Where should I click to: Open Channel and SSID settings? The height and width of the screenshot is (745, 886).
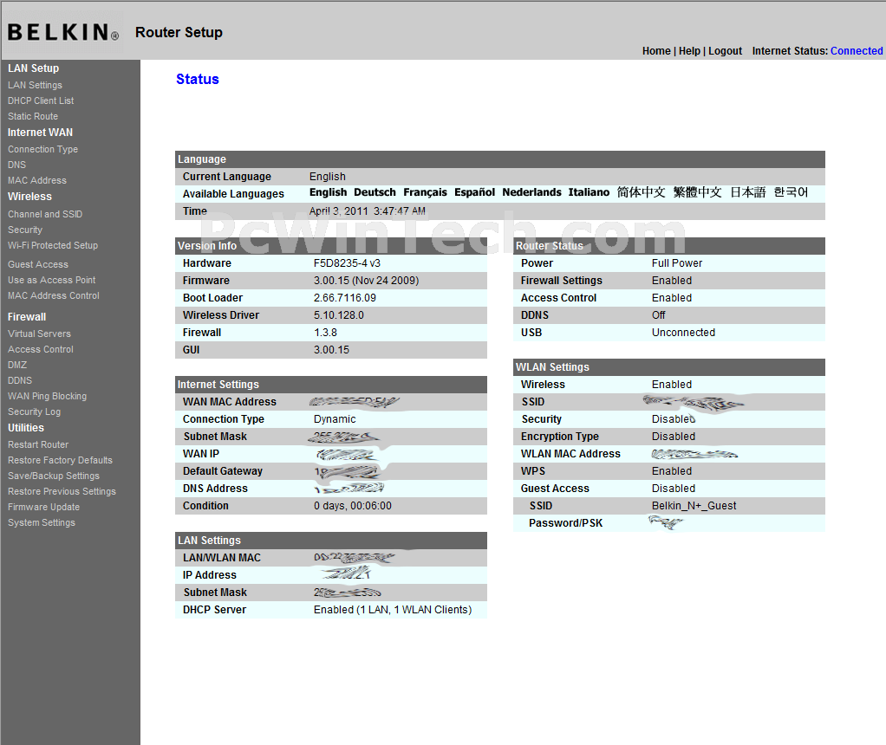pyautogui.click(x=45, y=215)
